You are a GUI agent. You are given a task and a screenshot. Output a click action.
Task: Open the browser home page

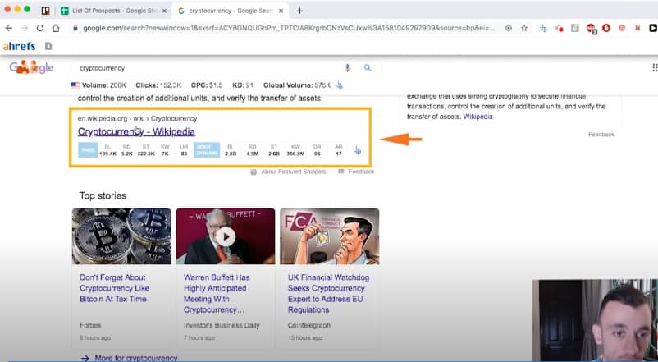tap(56, 28)
